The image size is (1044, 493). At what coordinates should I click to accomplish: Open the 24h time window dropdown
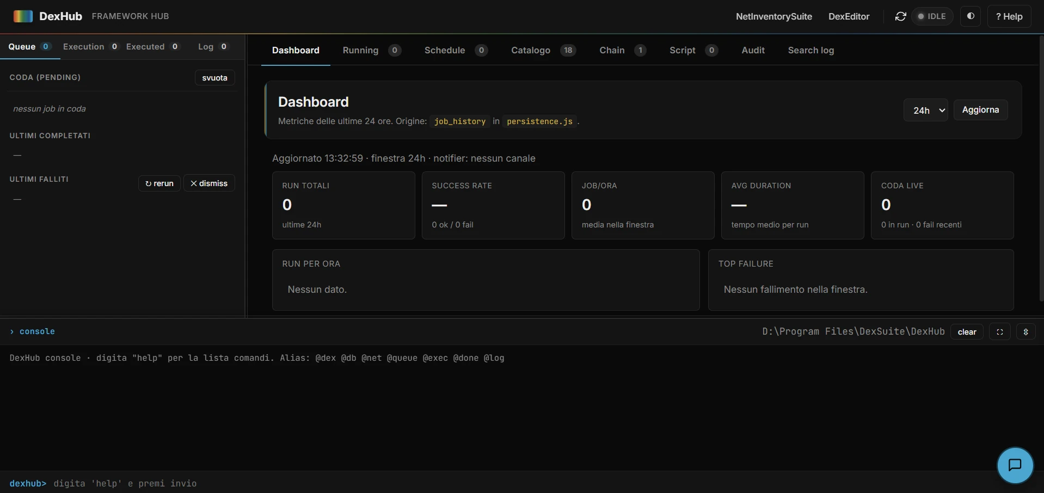(925, 110)
